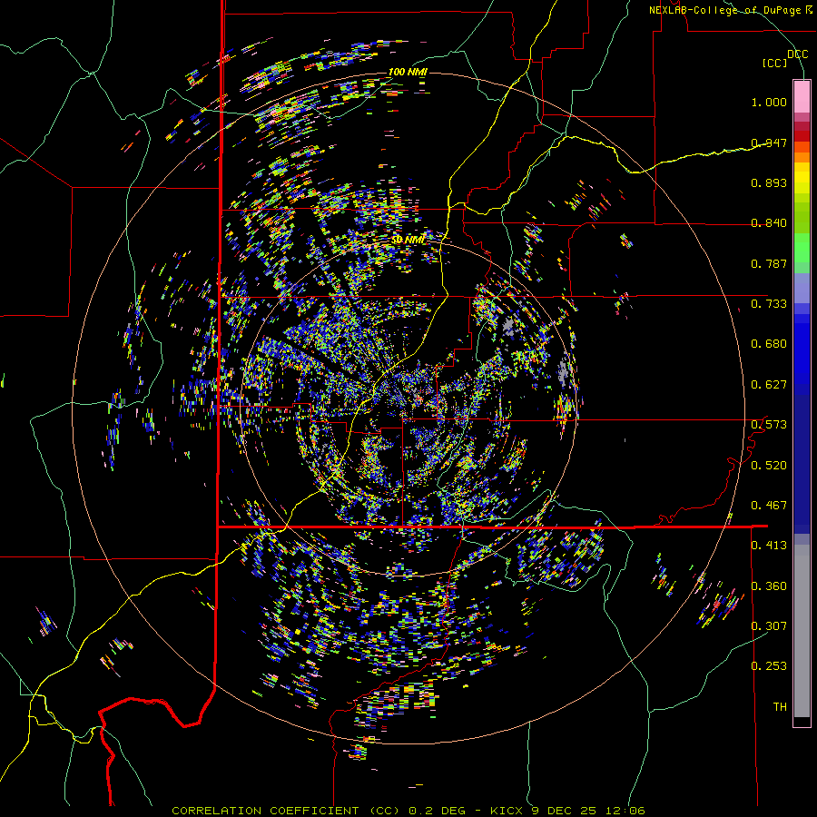
Task: Click the 0.413 scale value
Action: (769, 545)
